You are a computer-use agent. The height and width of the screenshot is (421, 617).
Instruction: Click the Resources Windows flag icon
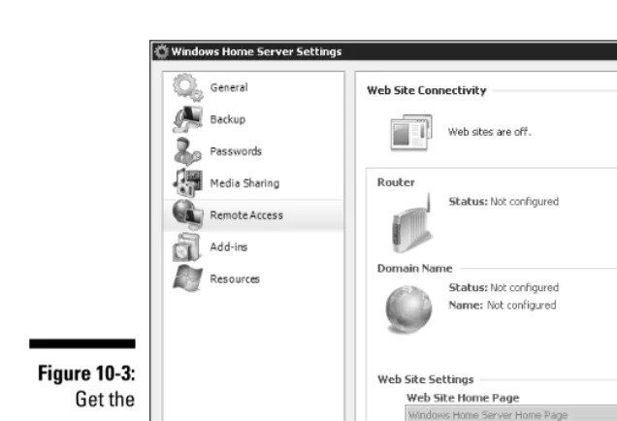coord(187,278)
